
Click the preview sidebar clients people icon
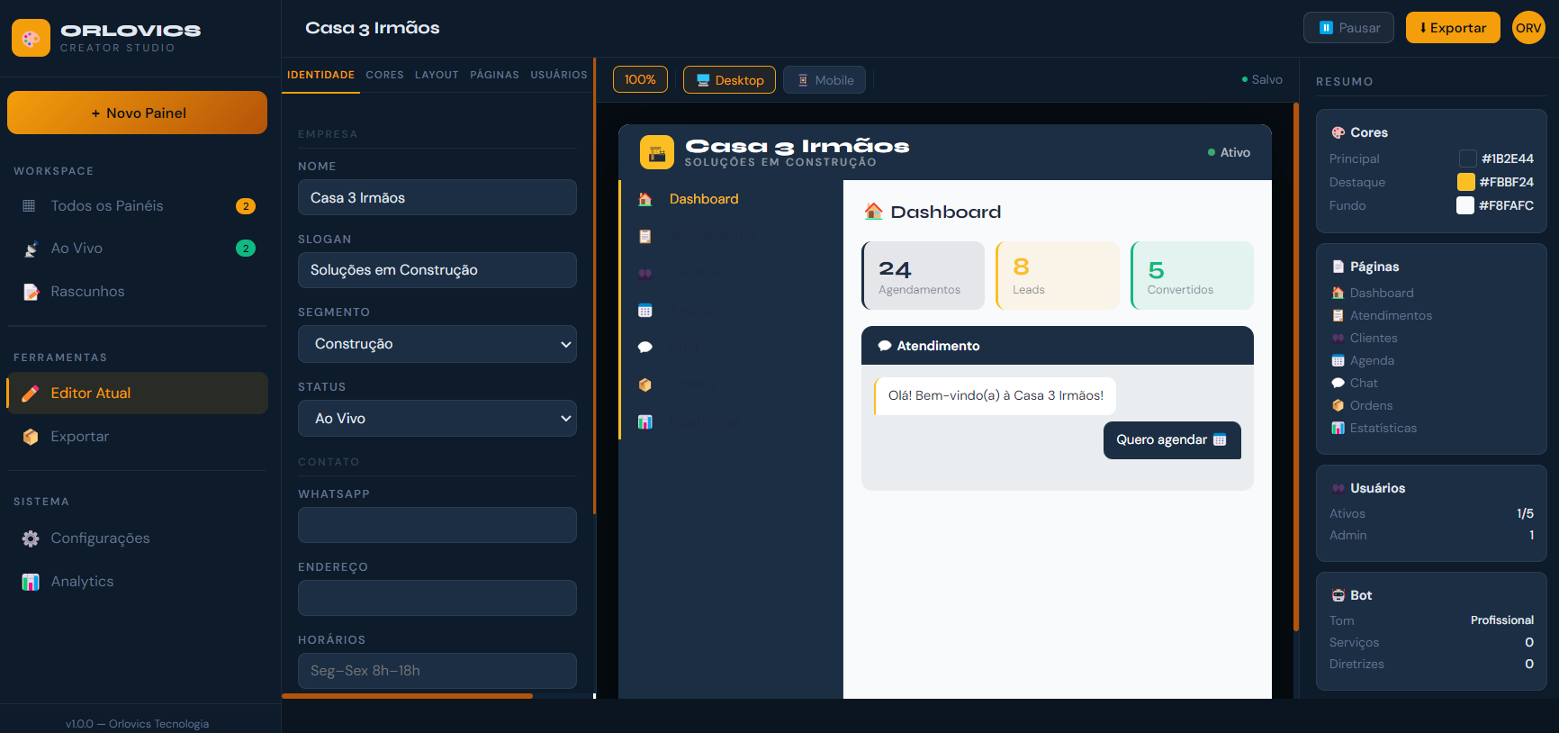[644, 273]
